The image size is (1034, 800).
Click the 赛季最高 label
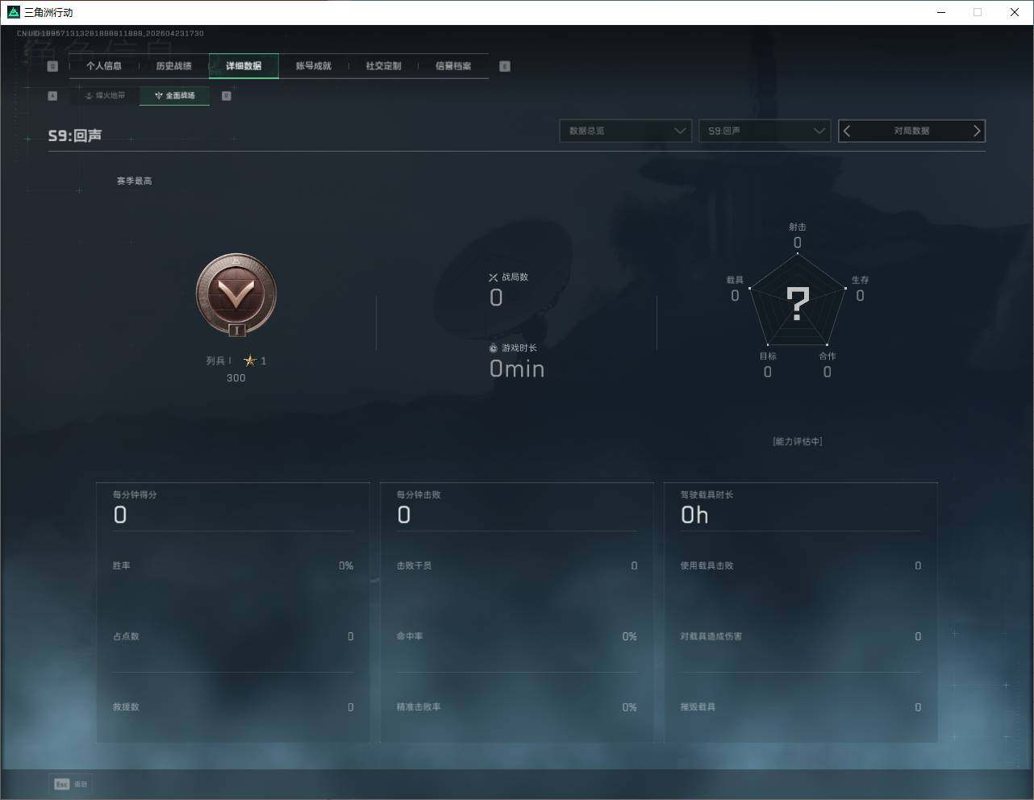pyautogui.click(x=134, y=181)
